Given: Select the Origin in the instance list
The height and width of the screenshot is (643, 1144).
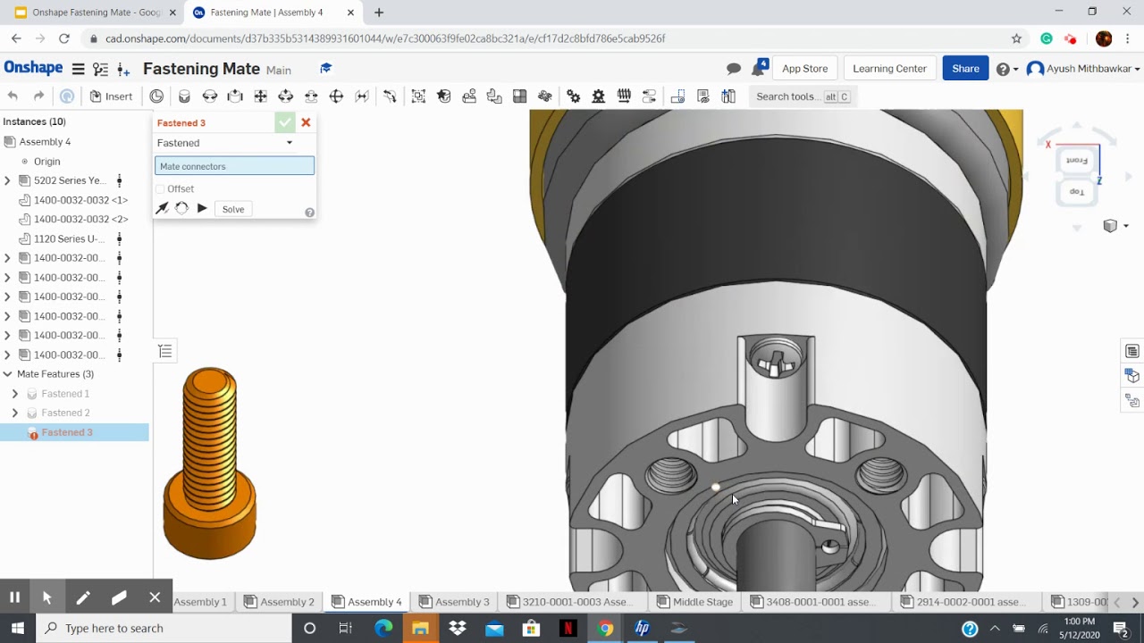Looking at the screenshot, I should pos(46,162).
